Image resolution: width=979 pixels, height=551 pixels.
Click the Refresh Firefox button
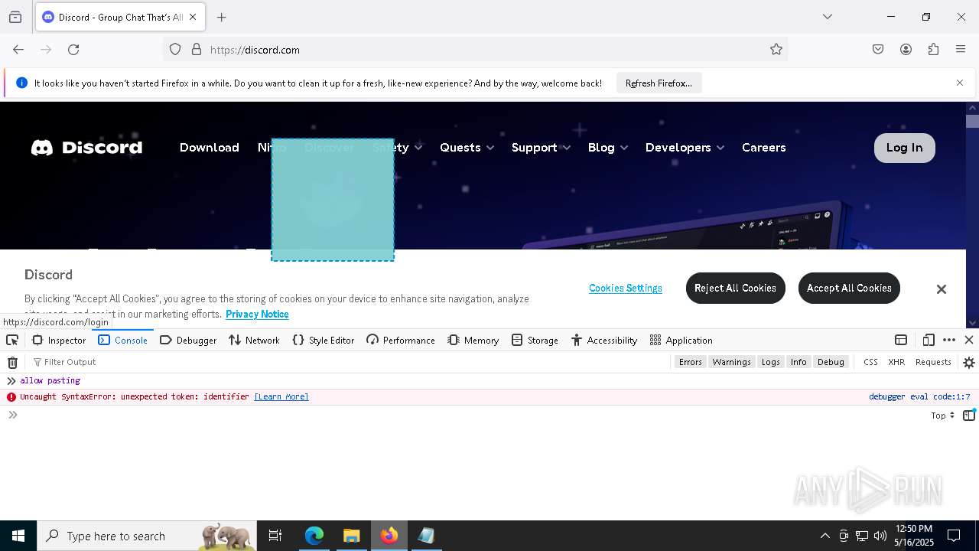[659, 83]
